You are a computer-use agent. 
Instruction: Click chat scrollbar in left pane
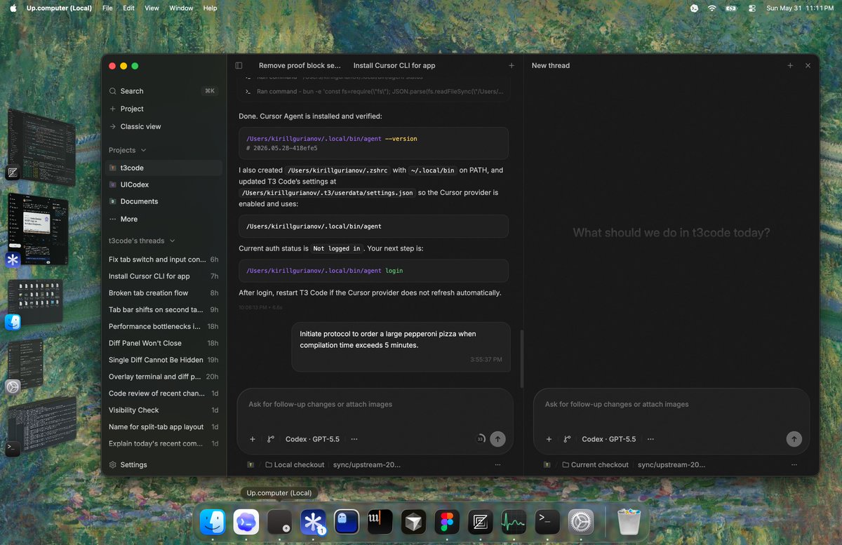pyautogui.click(x=521, y=358)
